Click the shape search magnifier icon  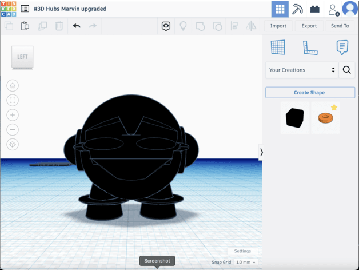(346, 70)
